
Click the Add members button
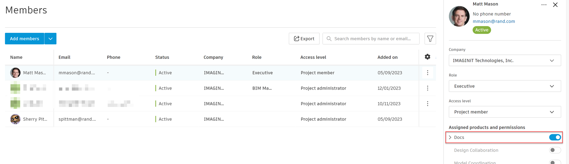pos(24,39)
